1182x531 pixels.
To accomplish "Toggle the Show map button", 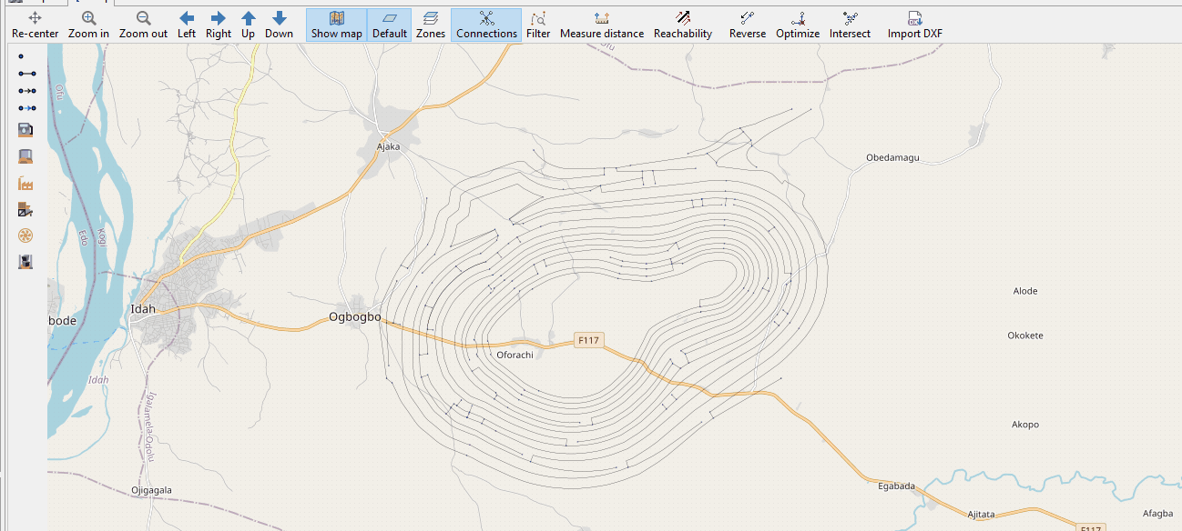I will [x=336, y=25].
